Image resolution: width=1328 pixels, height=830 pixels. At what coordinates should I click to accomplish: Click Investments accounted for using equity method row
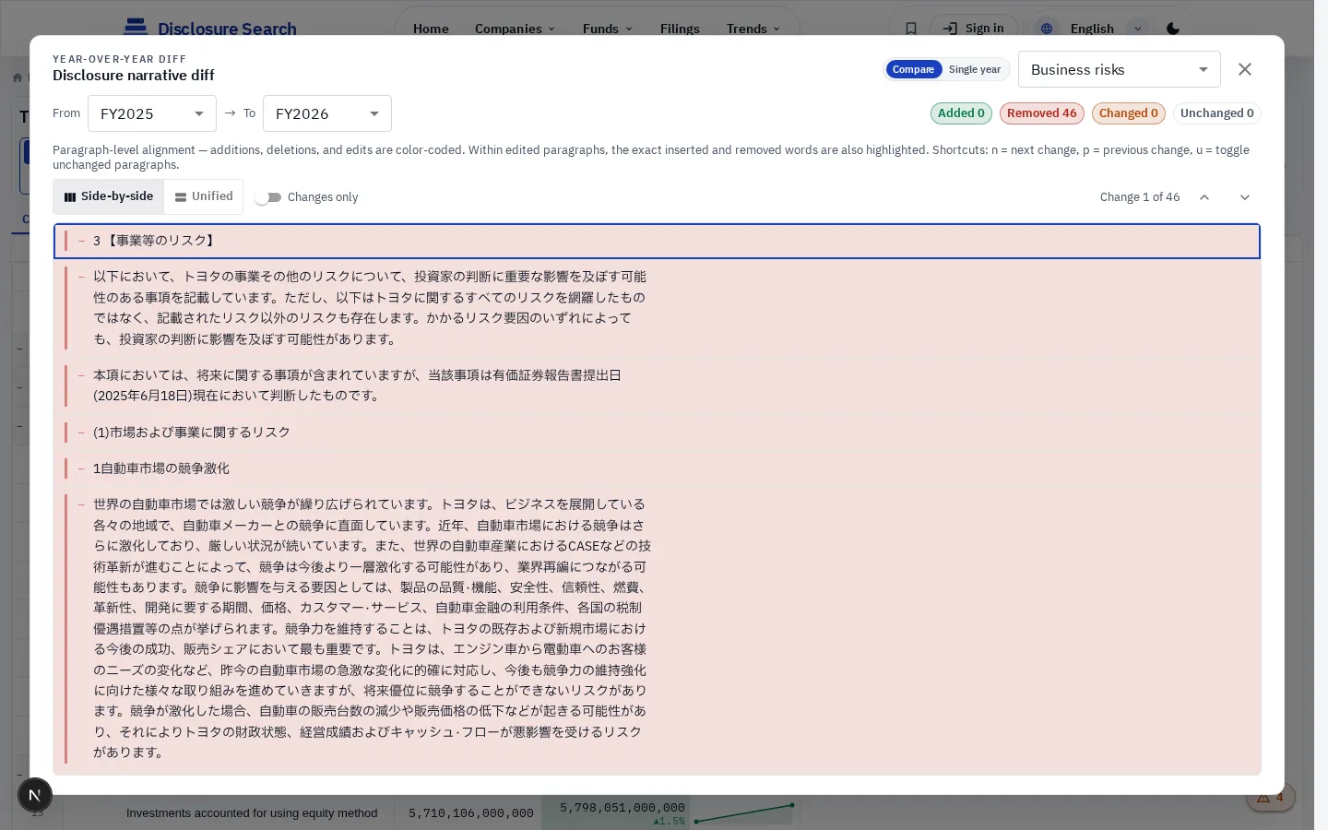(252, 813)
